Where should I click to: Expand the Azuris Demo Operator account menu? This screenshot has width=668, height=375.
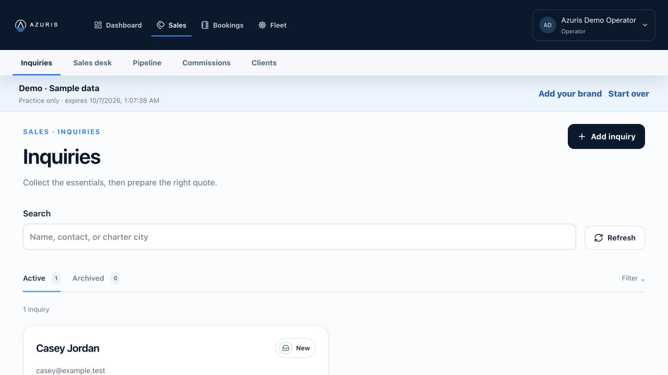tap(594, 25)
